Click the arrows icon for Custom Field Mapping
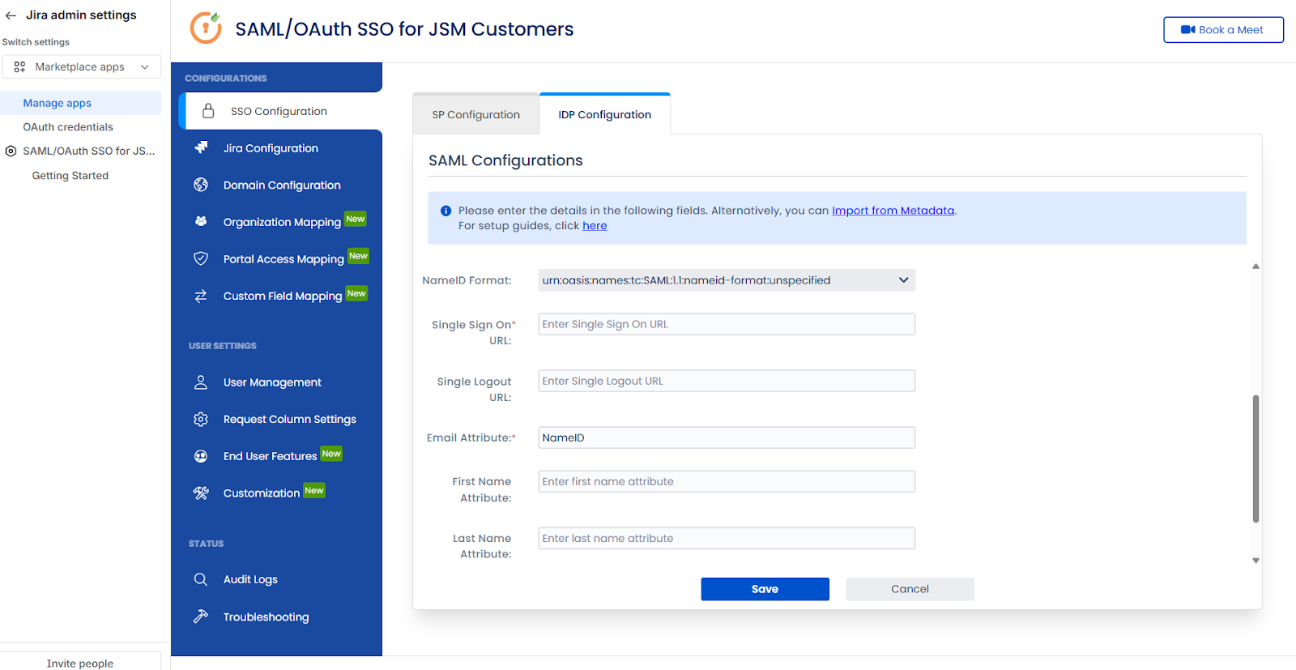The image size is (1296, 670). coord(201,296)
